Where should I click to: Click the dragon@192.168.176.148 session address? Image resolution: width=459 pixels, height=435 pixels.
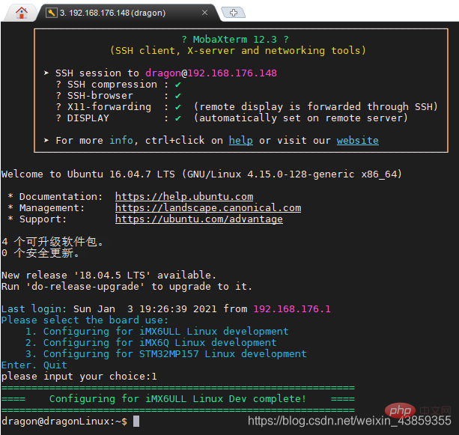click(210, 73)
